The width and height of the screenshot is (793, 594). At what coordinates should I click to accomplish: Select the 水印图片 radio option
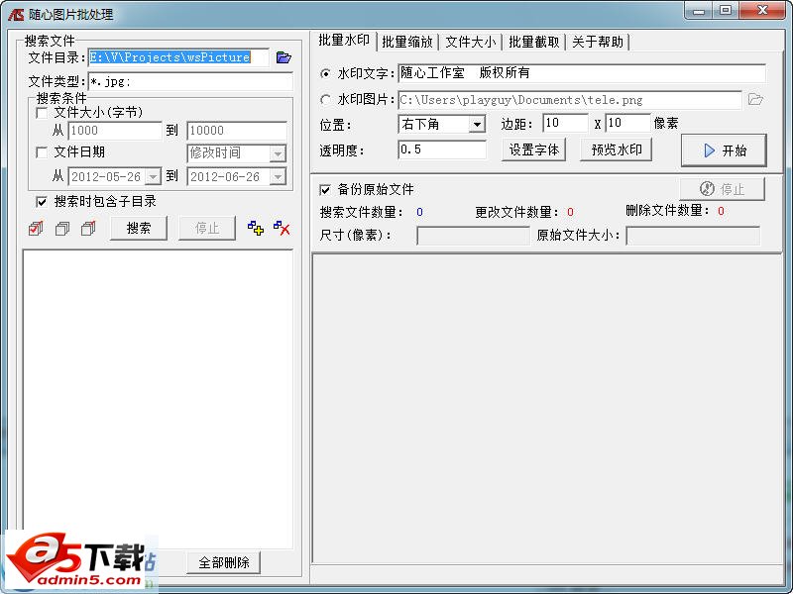(x=327, y=99)
